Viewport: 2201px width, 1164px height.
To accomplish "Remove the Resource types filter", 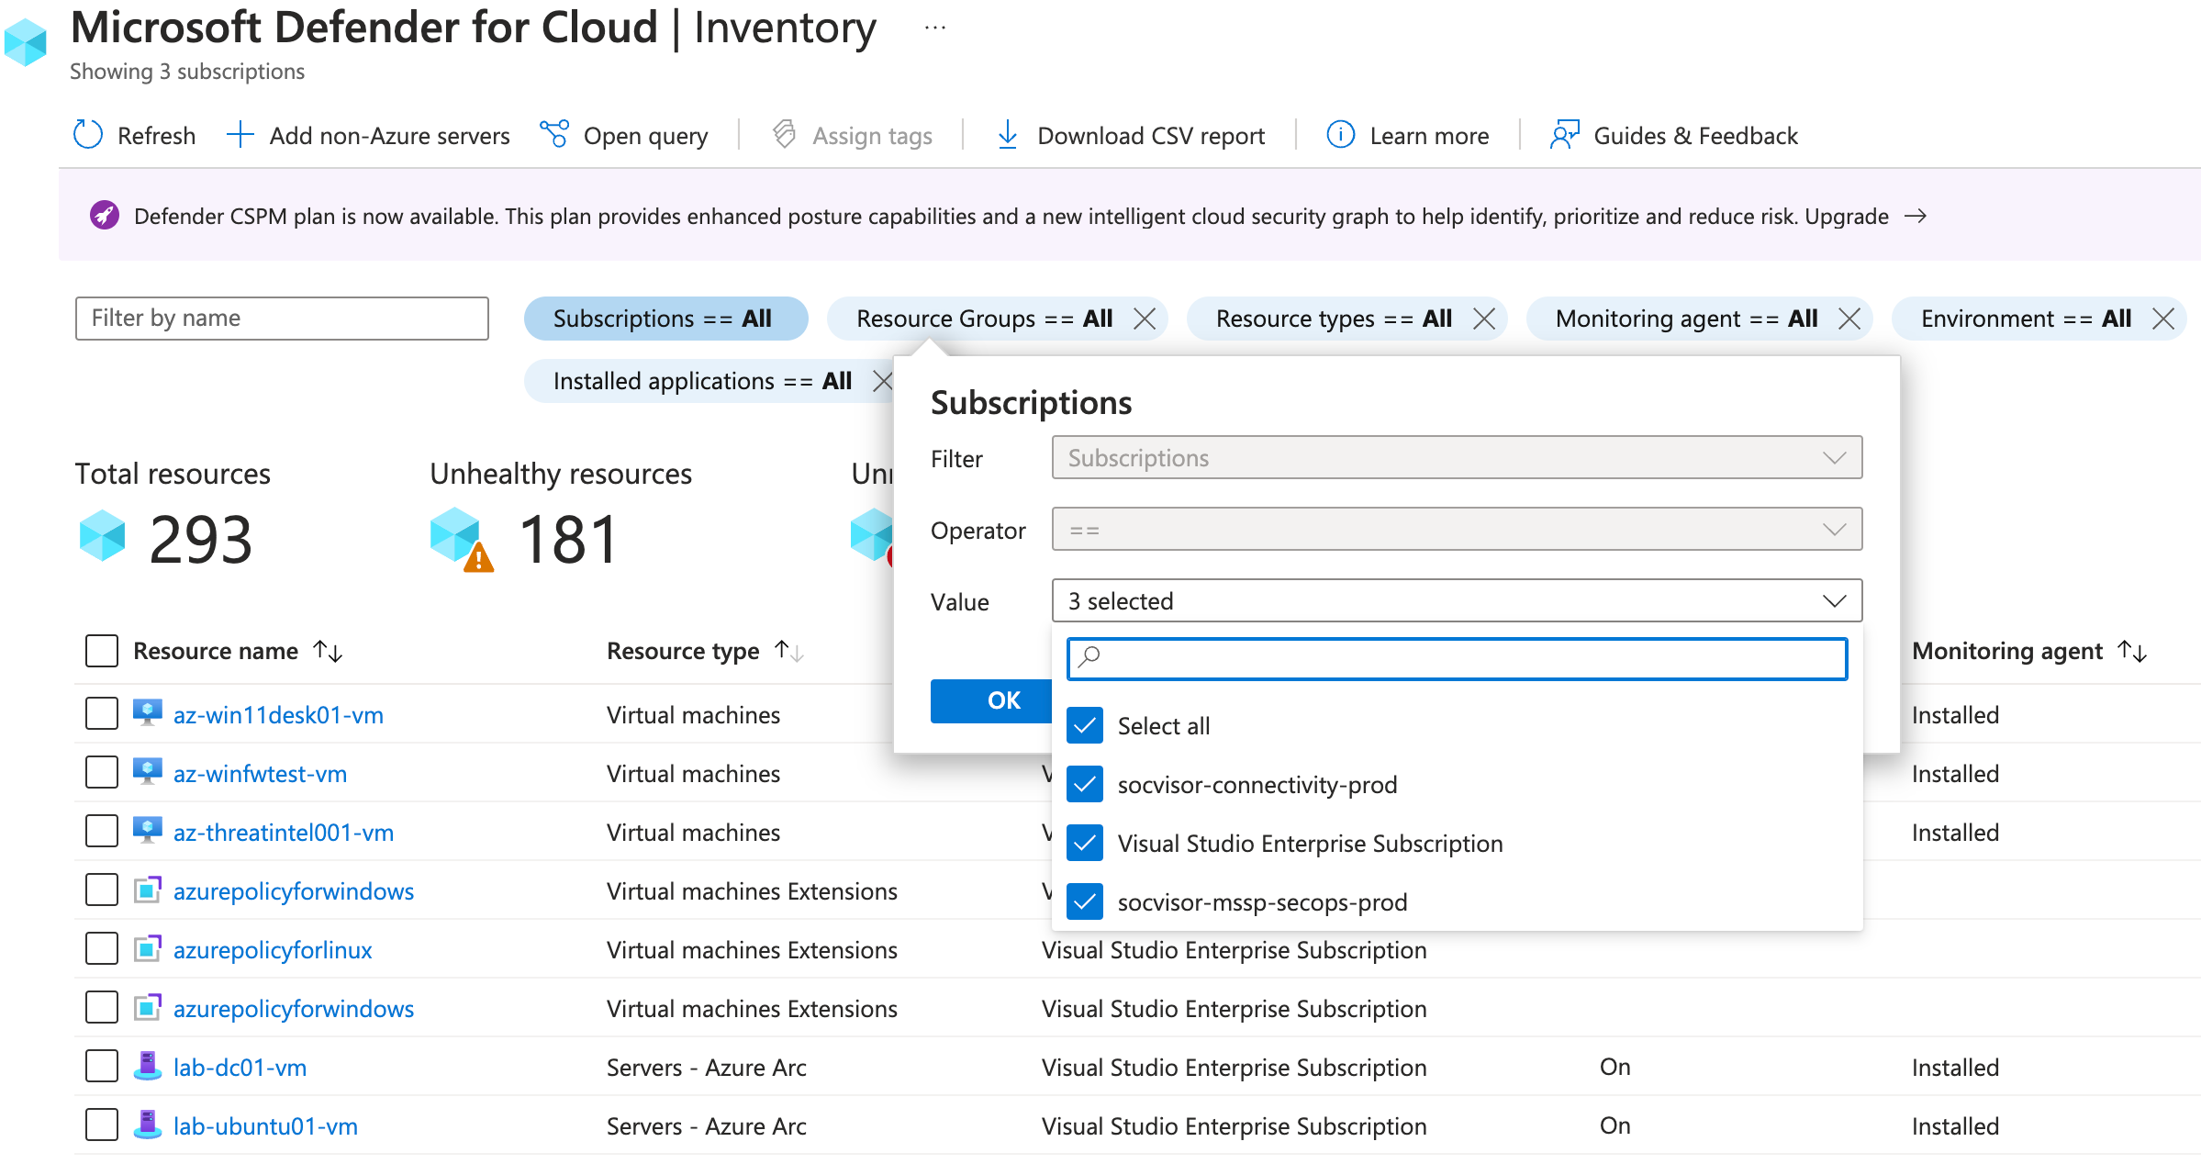I will pos(1484,319).
